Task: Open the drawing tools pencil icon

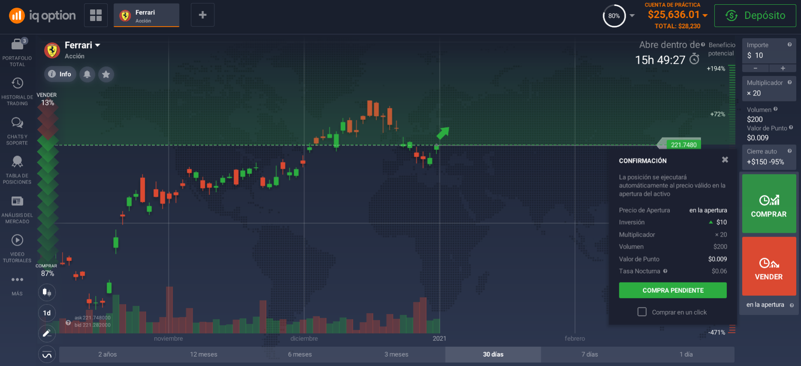Action: (x=47, y=333)
